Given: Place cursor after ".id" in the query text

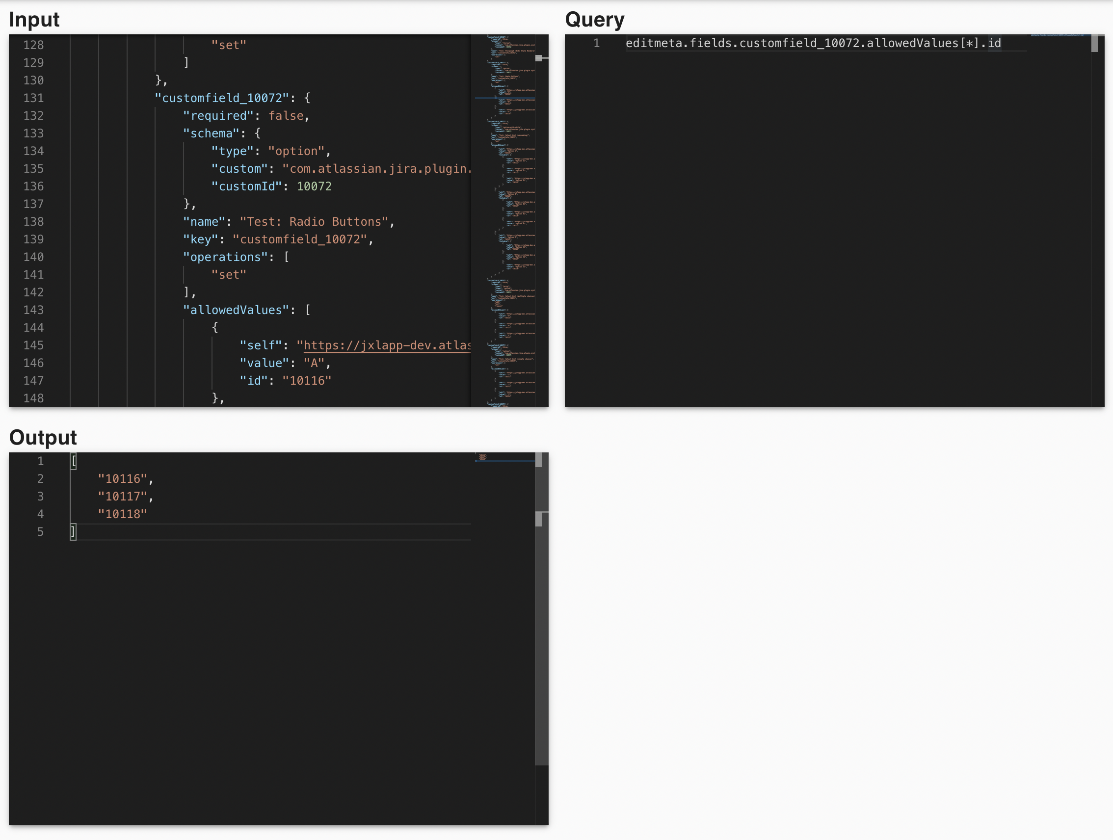Looking at the screenshot, I should tap(1001, 43).
